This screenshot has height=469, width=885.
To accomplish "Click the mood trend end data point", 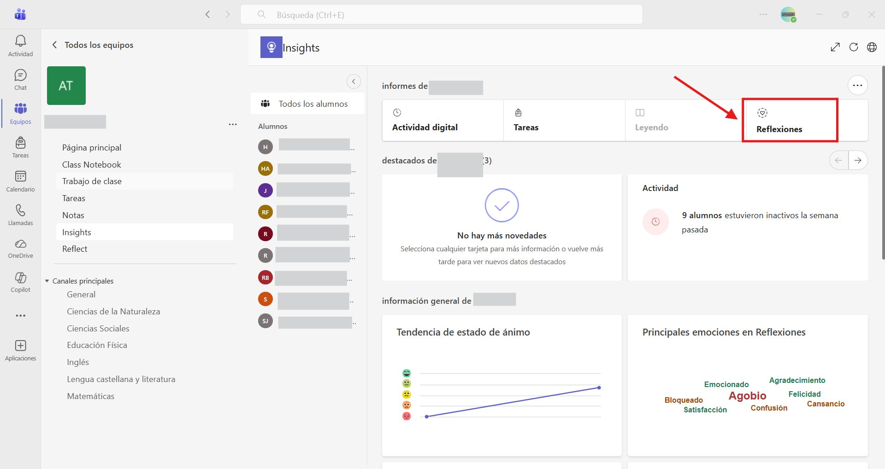I will point(599,388).
